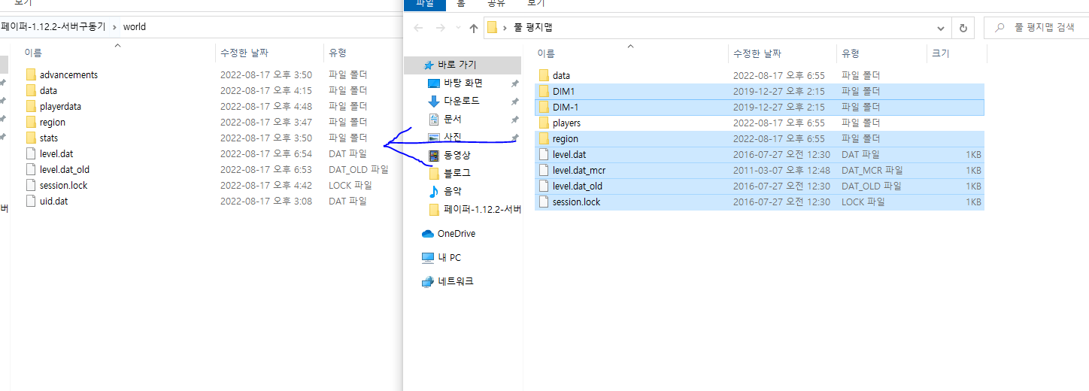Image resolution: width=1089 pixels, height=391 pixels.
Task: Click the DAT_MCR 파일 type cell
Action: (x=872, y=170)
